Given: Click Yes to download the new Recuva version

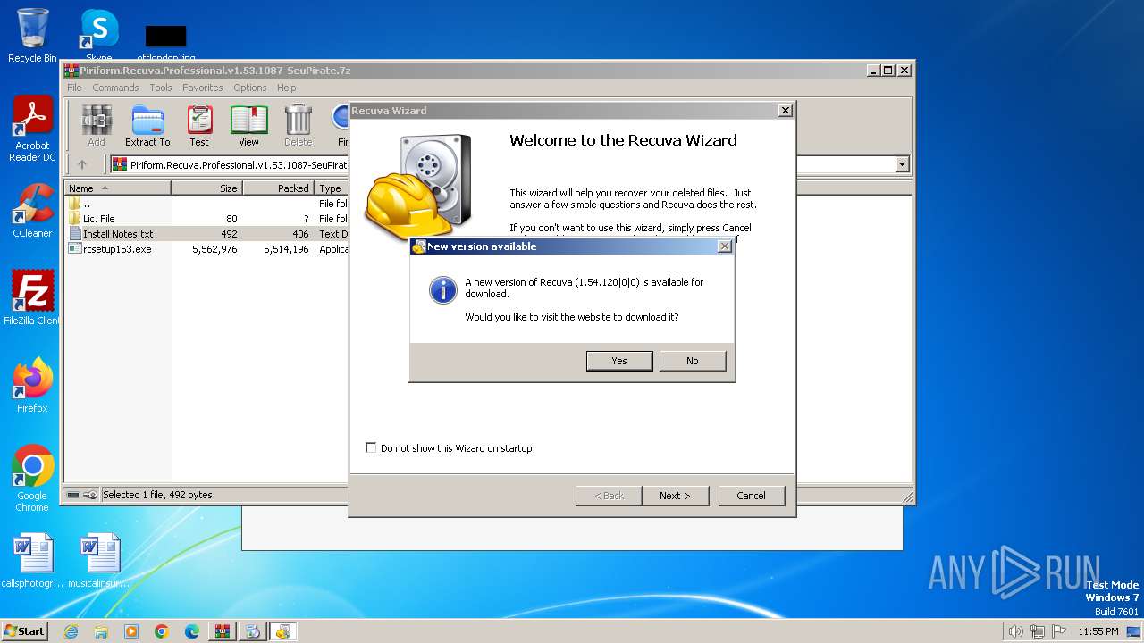Looking at the screenshot, I should (x=619, y=361).
